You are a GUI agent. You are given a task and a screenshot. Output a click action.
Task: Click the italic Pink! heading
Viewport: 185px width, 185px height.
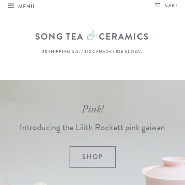(93, 109)
